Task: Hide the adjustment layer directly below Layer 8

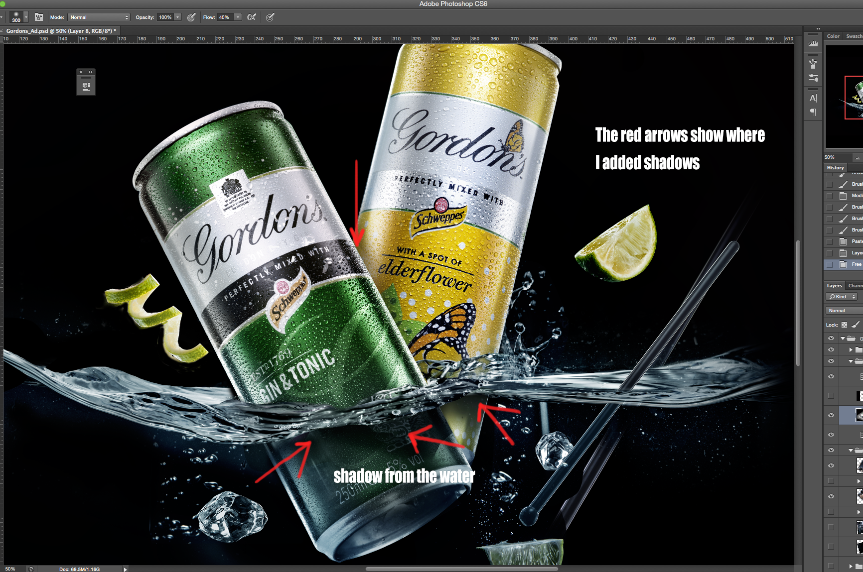Action: tap(831, 435)
